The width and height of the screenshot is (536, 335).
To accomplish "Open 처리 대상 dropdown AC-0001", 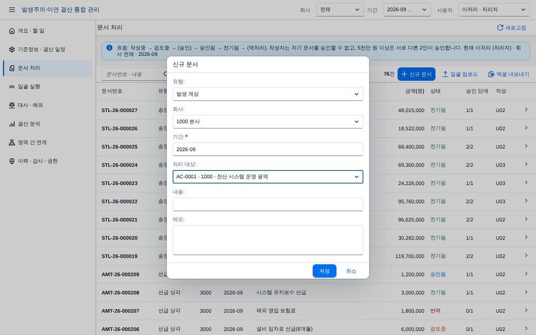I will [x=268, y=177].
